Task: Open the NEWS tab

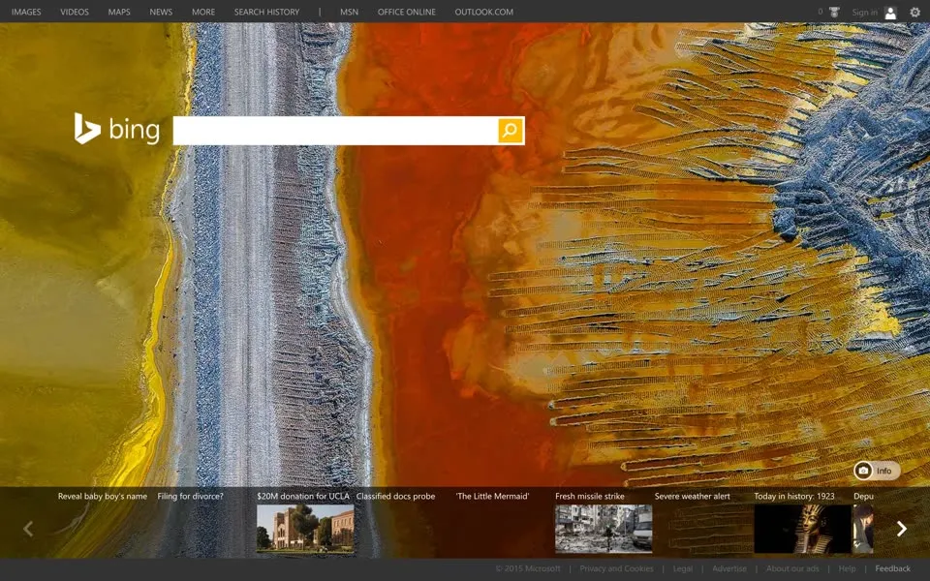Action: (161, 12)
